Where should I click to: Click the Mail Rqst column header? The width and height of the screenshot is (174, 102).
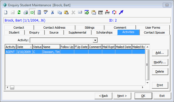(x=109, y=47)
